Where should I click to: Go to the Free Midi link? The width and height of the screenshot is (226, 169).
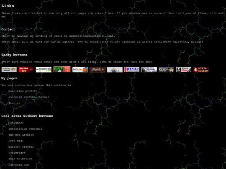(16, 141)
